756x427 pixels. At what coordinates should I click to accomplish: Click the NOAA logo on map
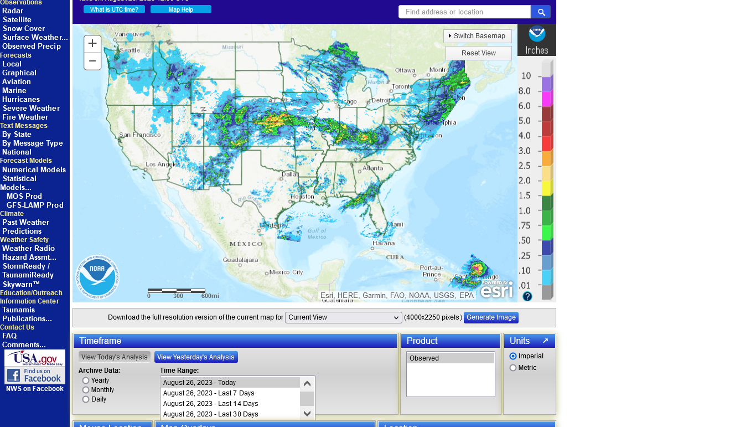[x=97, y=275]
